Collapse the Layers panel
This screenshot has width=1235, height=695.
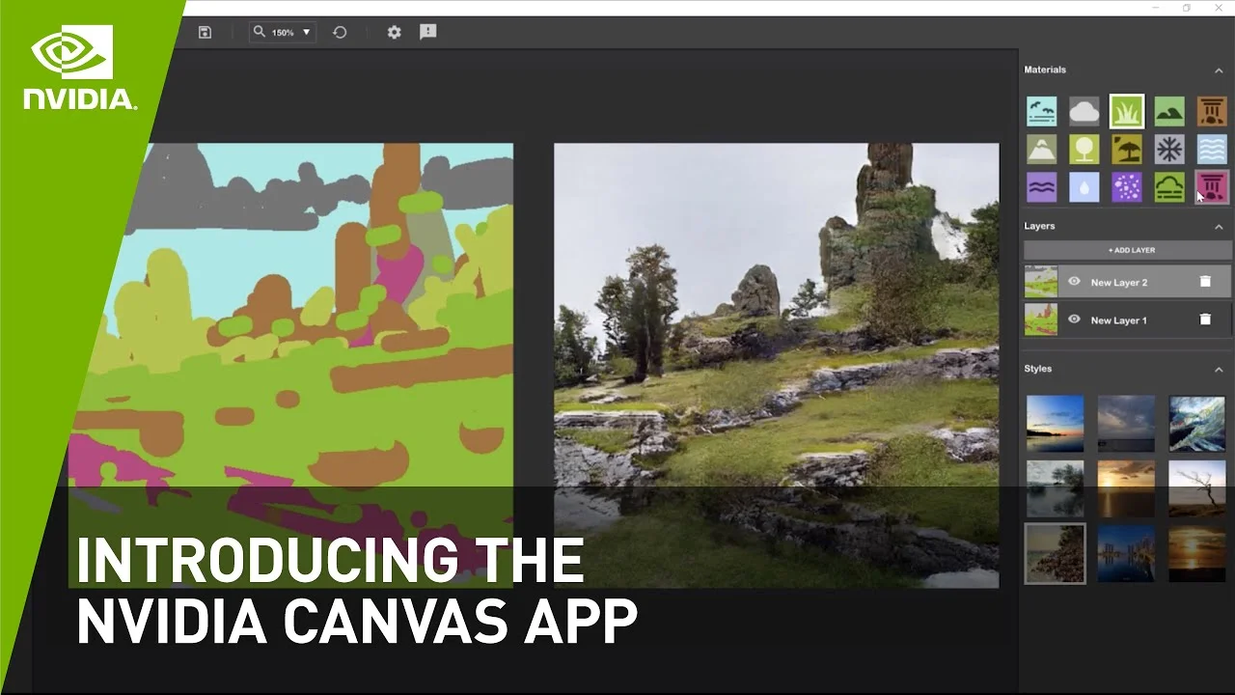tap(1219, 227)
